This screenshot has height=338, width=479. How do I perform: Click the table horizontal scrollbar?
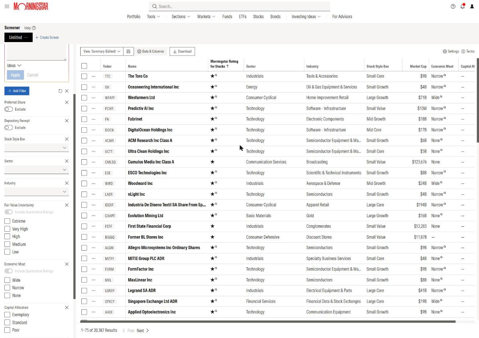click(268, 322)
